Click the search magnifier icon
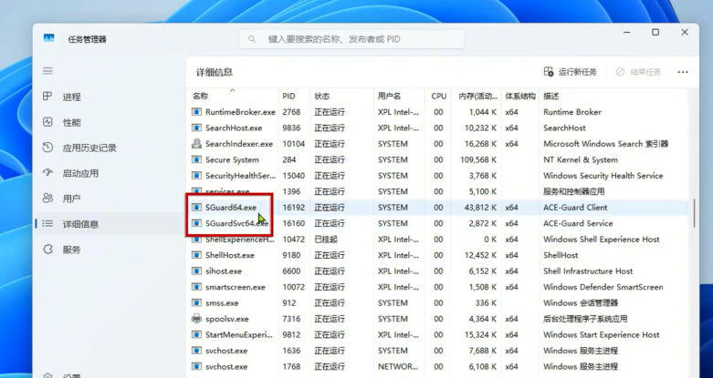 251,39
